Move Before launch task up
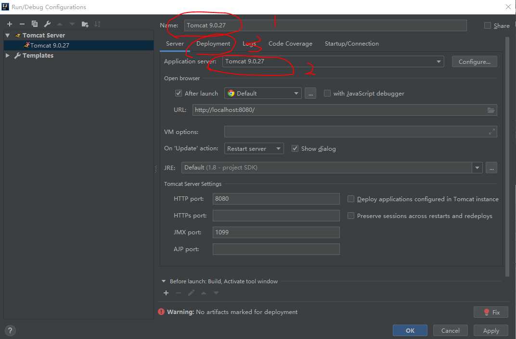 point(204,293)
